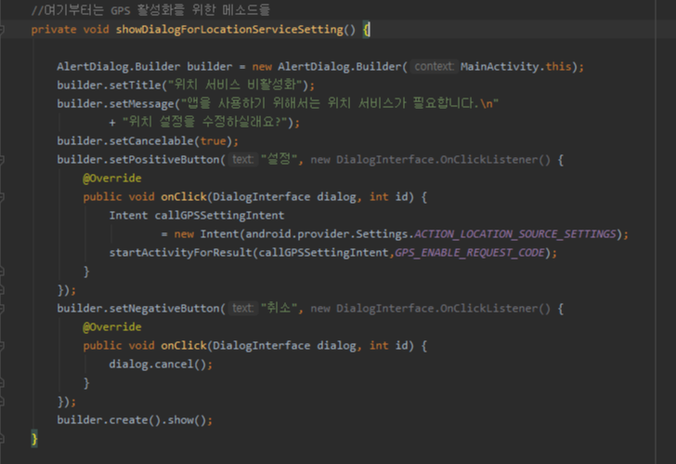Click the 'true' literal in setCancelable
Viewport: 676px width, 464px height.
[x=213, y=140]
